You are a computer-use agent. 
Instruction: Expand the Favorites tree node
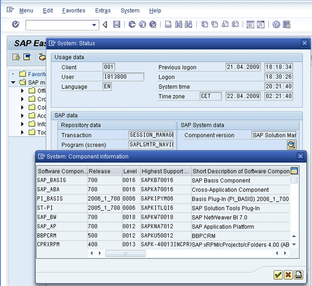point(14,74)
